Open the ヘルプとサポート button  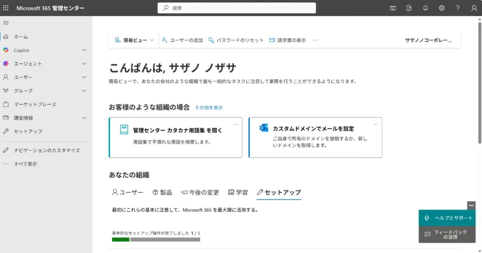pyautogui.click(x=448, y=218)
